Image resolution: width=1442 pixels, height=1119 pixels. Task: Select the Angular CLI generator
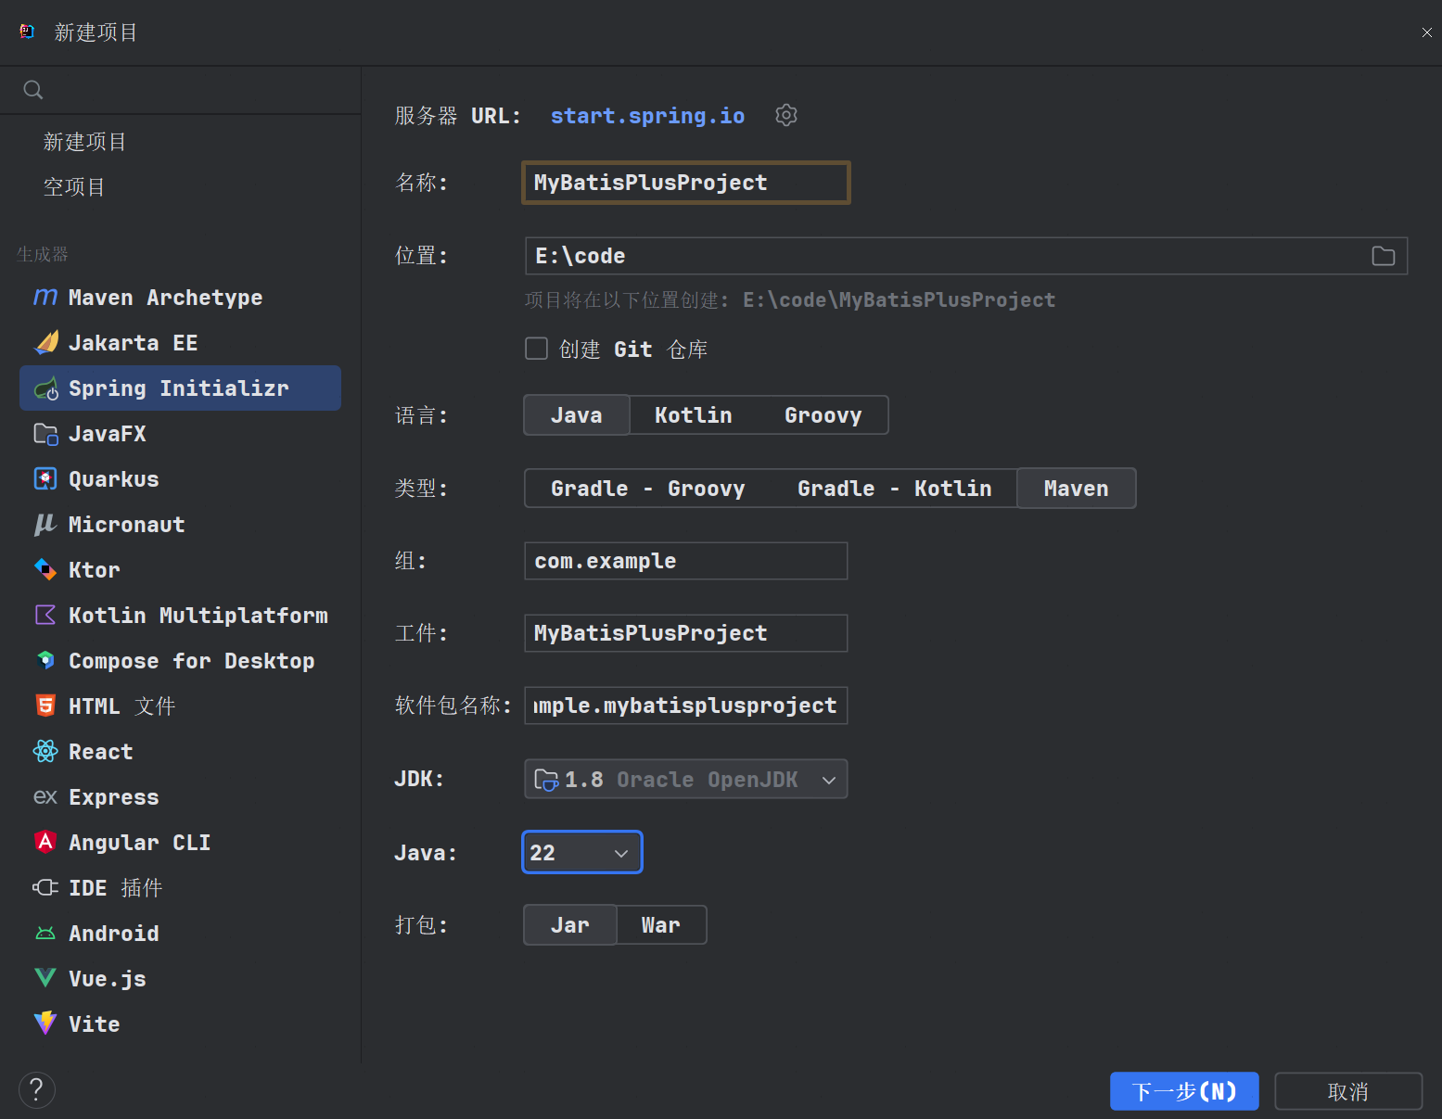(181, 843)
